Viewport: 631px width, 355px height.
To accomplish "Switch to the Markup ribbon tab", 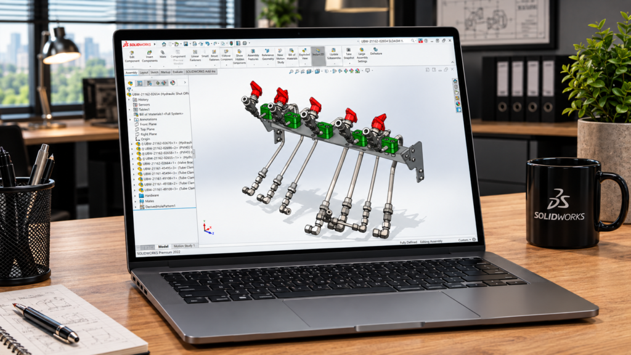I will coord(165,72).
